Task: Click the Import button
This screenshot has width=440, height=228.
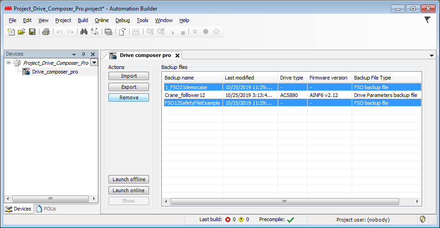Action: tap(129, 76)
